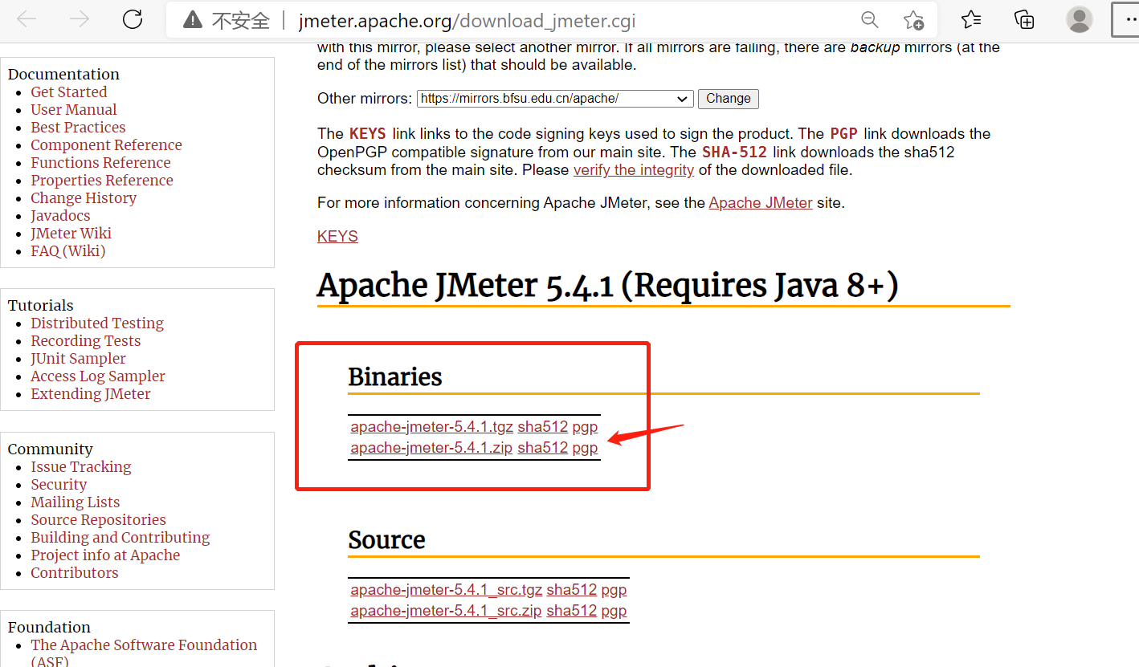Image resolution: width=1139 pixels, height=667 pixels.
Task: Click the Foundation sidebar heading
Action: pyautogui.click(x=49, y=628)
